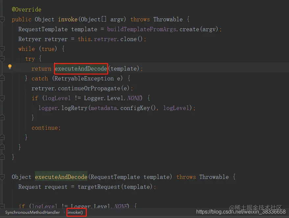This screenshot has width=289, height=218.
Task: Click fold end marker above the continue statement
Action: 2,118
